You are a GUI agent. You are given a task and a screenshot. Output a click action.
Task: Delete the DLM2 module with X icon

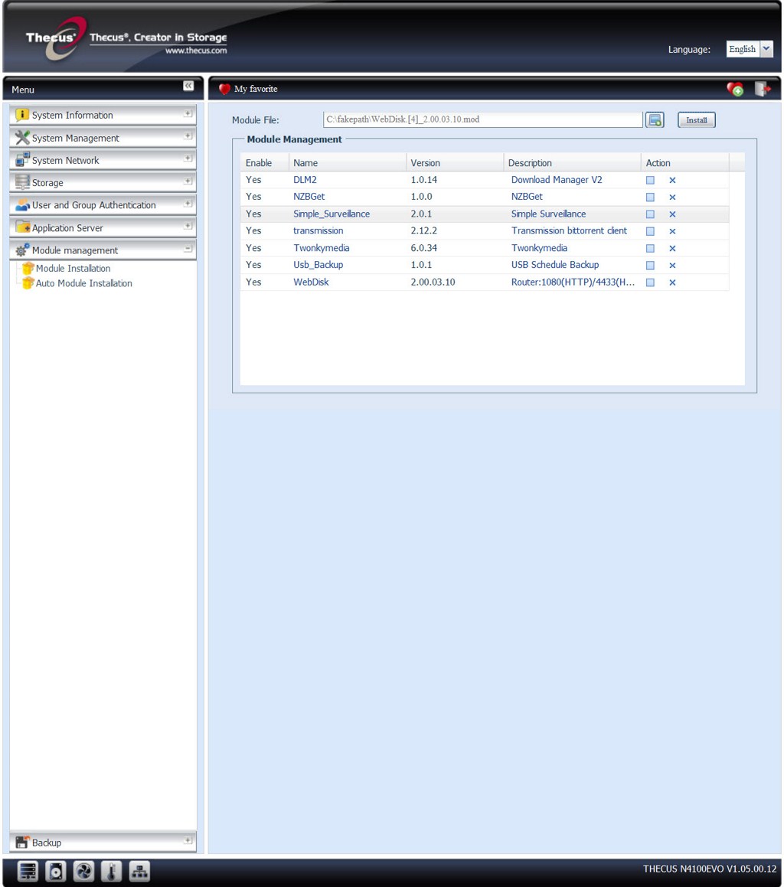click(x=672, y=181)
